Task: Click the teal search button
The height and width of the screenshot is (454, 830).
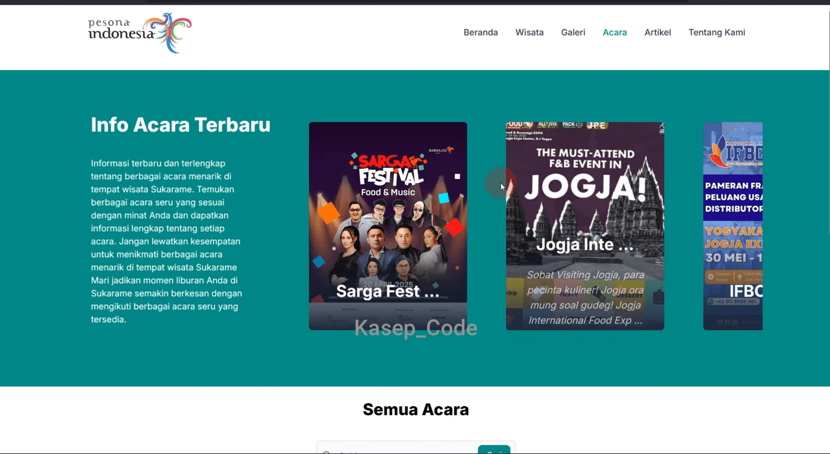Action: point(494,450)
